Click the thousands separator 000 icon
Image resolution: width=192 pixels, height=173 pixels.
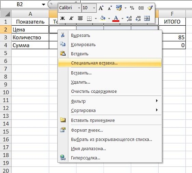point(141,8)
